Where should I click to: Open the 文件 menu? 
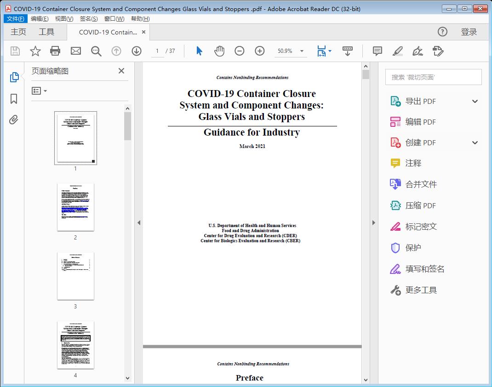click(x=15, y=18)
